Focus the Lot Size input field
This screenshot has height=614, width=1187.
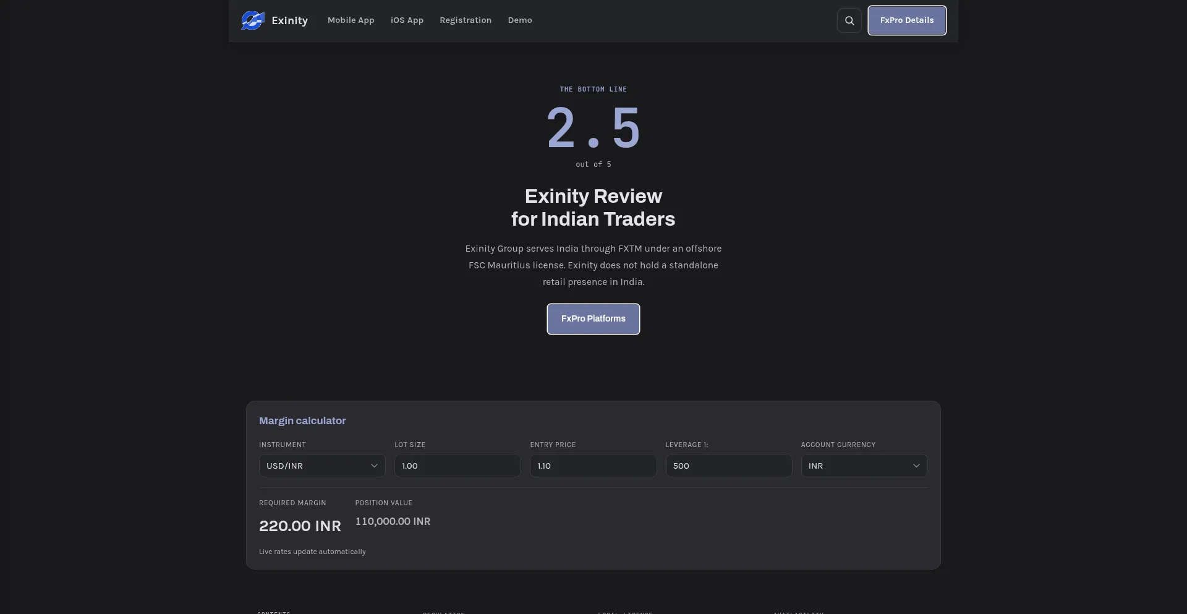(457, 466)
